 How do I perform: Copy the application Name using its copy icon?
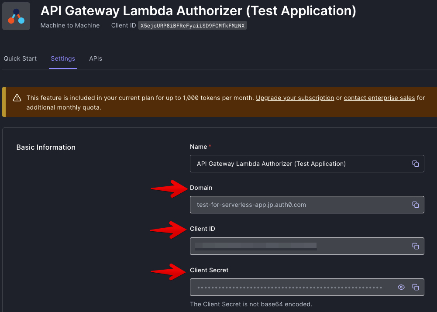tap(415, 164)
